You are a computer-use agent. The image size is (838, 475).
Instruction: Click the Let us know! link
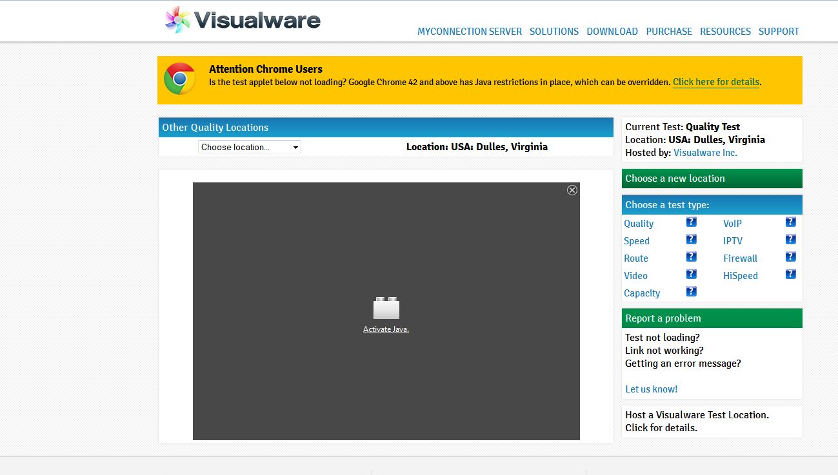pos(652,389)
